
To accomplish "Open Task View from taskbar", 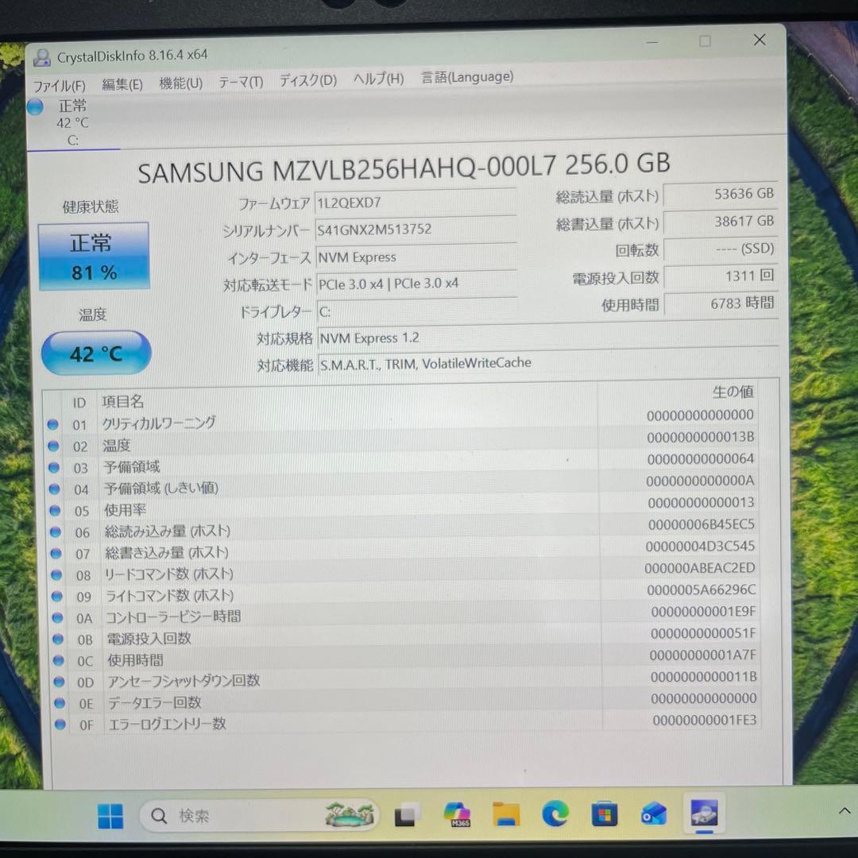I will pos(406,815).
